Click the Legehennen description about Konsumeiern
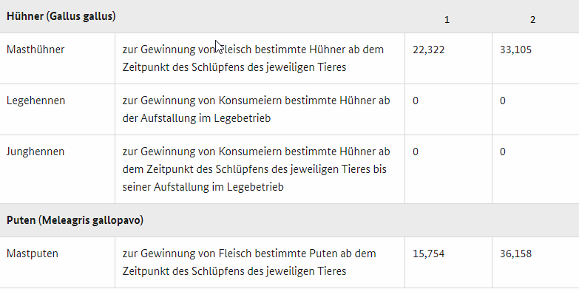Image resolution: width=579 pixels, height=289 pixels. pyautogui.click(x=257, y=109)
